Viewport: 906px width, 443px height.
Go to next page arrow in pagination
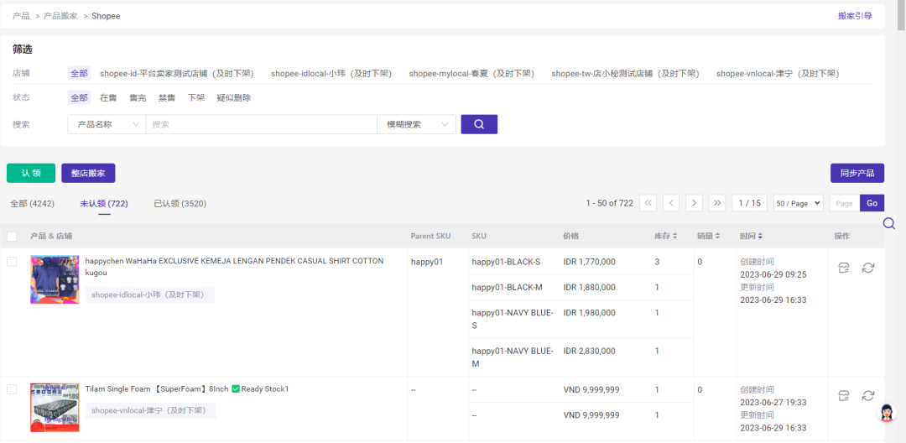[694, 203]
